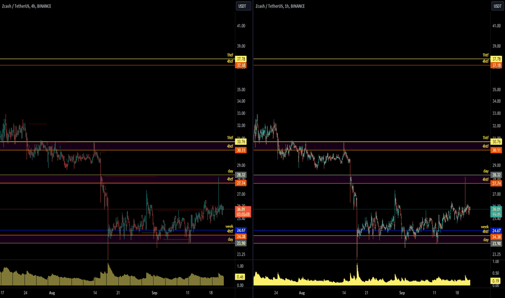
Task: Click the Aug date label on 4h chart
Action: pos(52,293)
